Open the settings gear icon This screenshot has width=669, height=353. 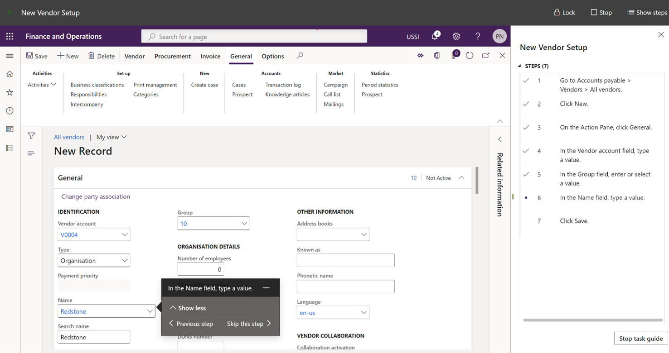(456, 36)
